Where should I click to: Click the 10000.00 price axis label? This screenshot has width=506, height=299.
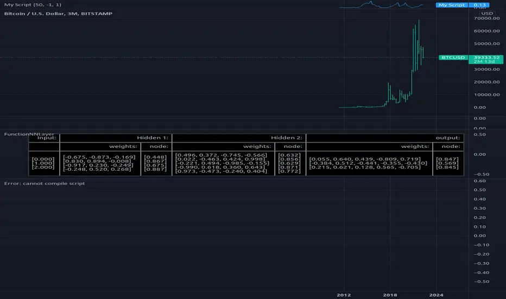(x=486, y=94)
